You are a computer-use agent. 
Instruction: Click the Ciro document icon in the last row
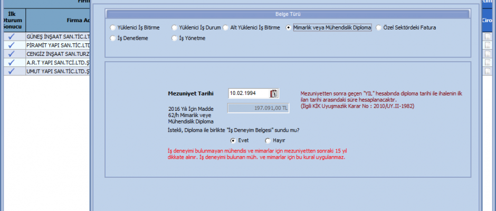488,71
